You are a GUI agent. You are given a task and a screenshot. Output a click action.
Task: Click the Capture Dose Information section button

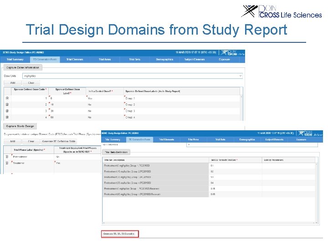coord(23,67)
